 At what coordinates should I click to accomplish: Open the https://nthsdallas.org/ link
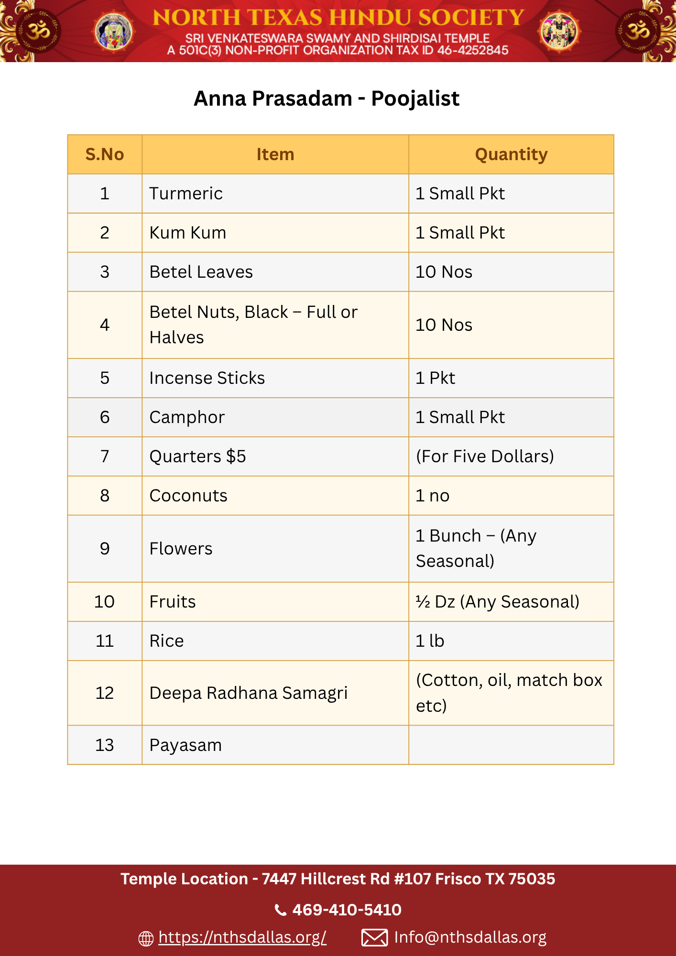tap(242, 937)
